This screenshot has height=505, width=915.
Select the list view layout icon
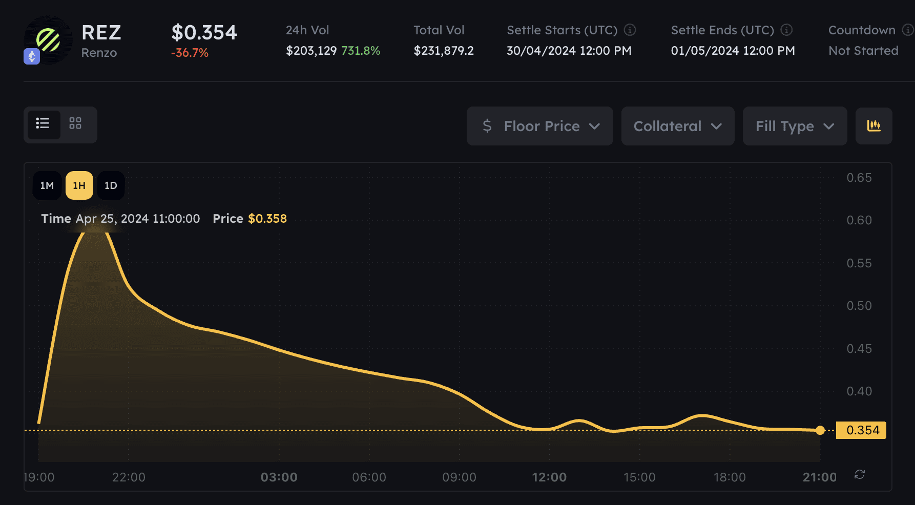(x=44, y=124)
